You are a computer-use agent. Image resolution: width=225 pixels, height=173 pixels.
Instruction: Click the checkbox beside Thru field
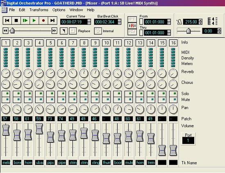[141, 33]
